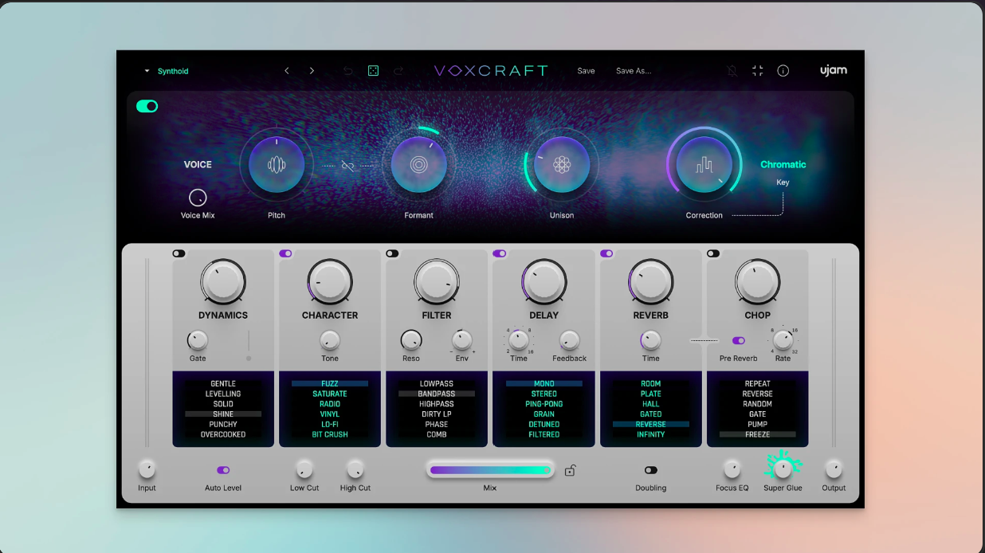Go to the previous preset arrow
Image resolution: width=985 pixels, height=553 pixels.
click(x=287, y=71)
